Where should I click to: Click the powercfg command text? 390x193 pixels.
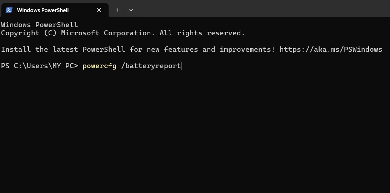[x=99, y=66]
